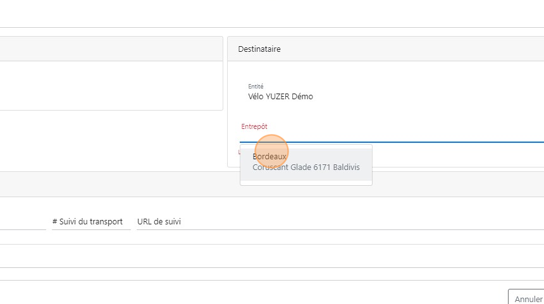Click the Vélo YUZER Démo entity value
The image size is (544, 304).
(281, 97)
